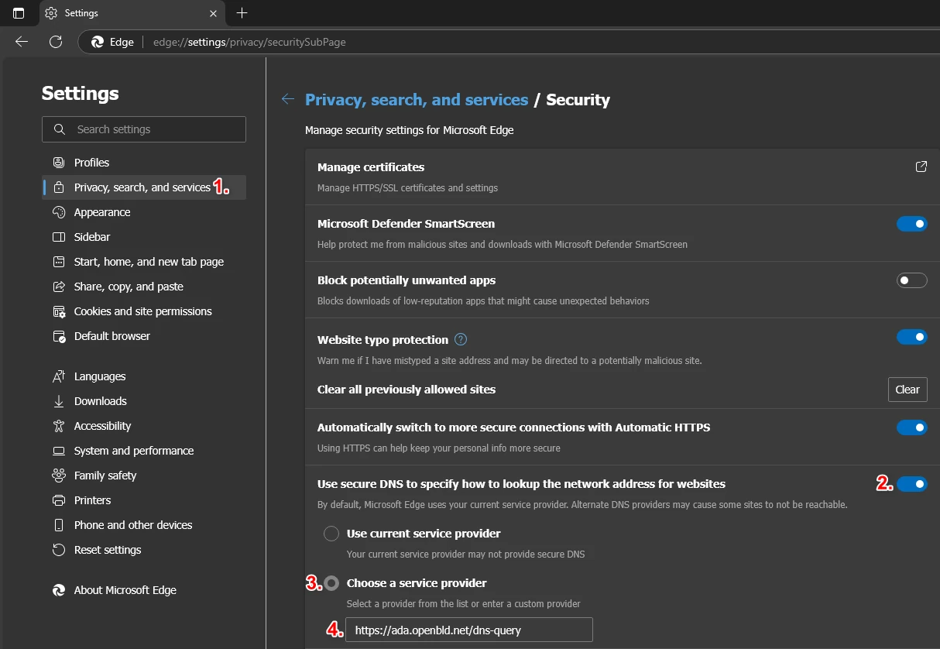Screen dimensions: 940x649
Task: Close the Settings tab
Action: [x=214, y=13]
